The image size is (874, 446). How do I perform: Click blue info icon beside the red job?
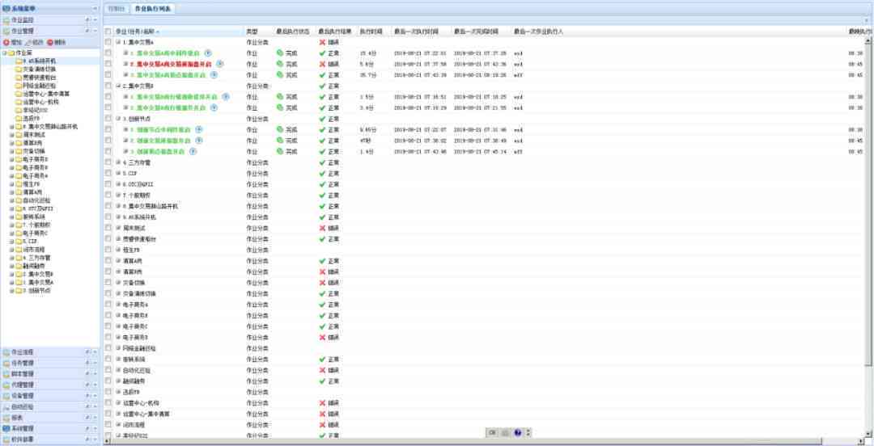point(219,64)
